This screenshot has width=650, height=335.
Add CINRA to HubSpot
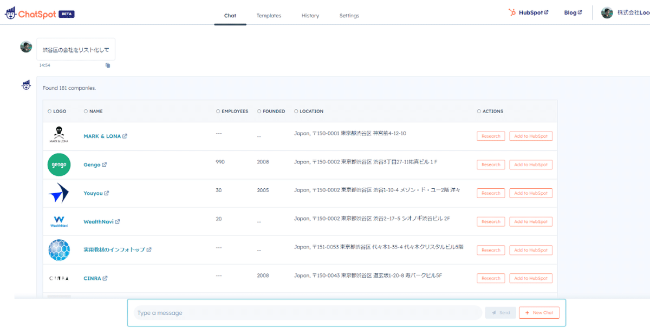(531, 278)
